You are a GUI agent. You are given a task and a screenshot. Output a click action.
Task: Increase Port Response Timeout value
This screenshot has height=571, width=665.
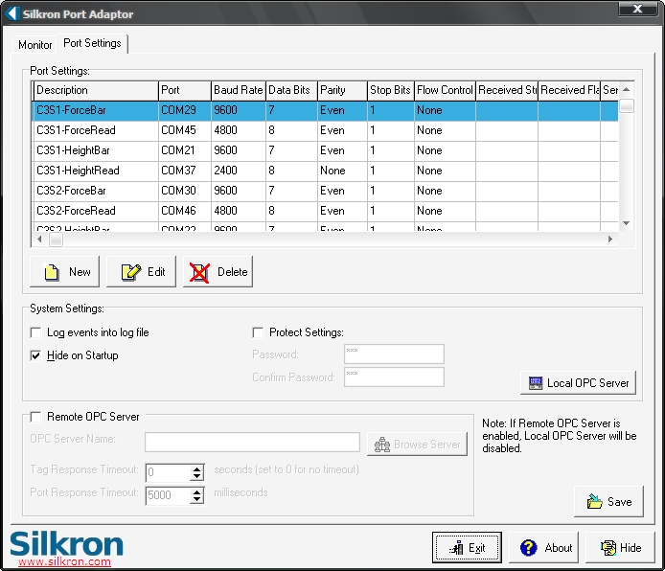pos(196,492)
